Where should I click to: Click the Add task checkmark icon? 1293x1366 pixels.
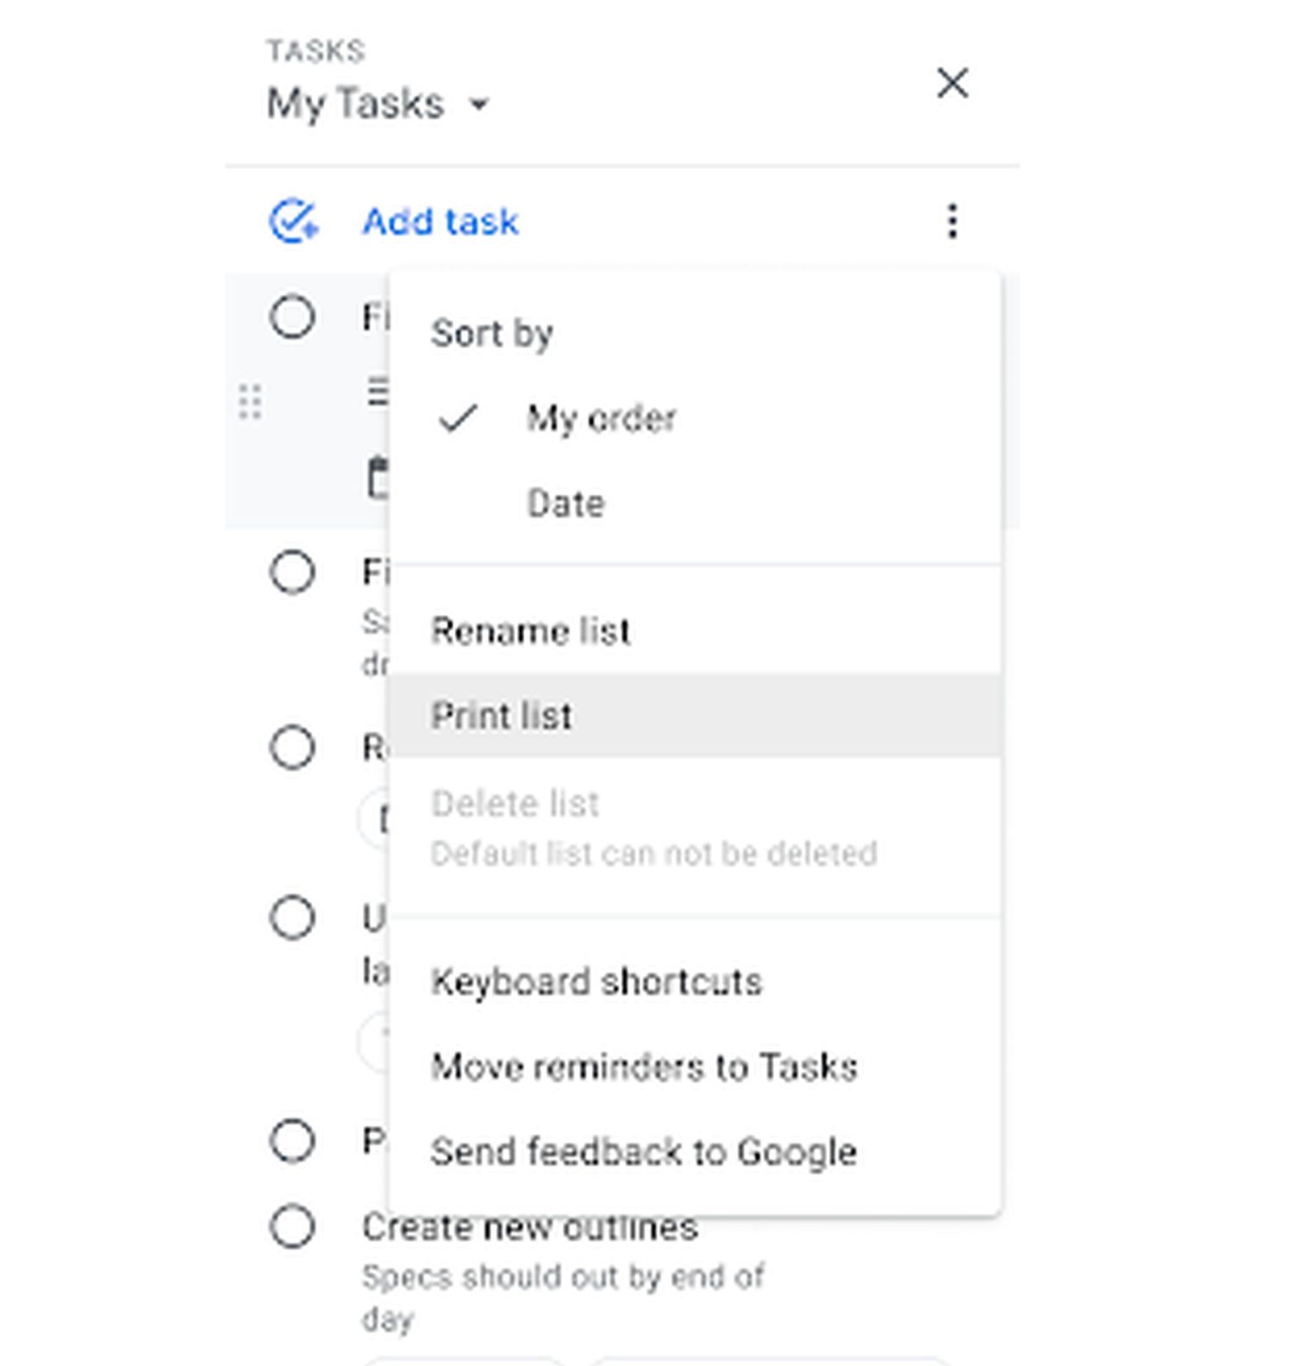[x=293, y=222]
